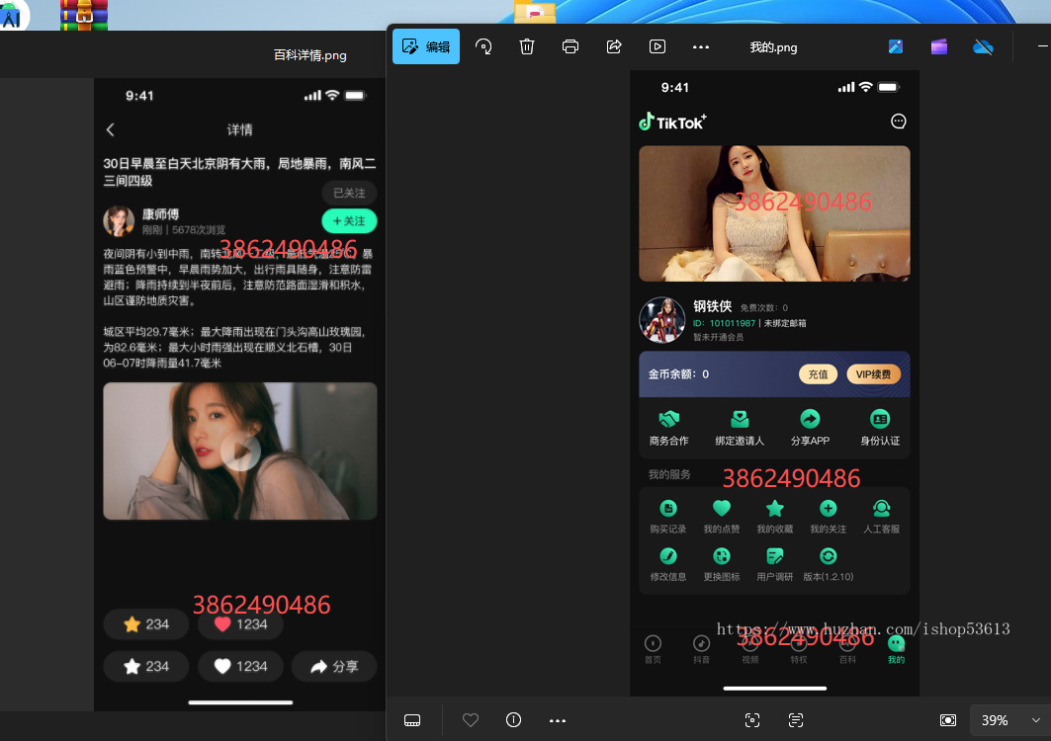Screen dimensions: 1051x741
Task: Share the photo using share icon
Action: coord(614,46)
